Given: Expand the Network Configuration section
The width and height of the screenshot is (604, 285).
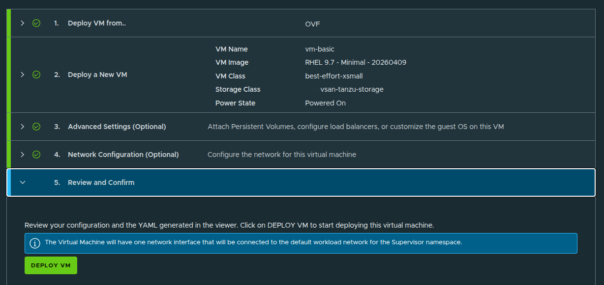Looking at the screenshot, I should click(x=22, y=154).
